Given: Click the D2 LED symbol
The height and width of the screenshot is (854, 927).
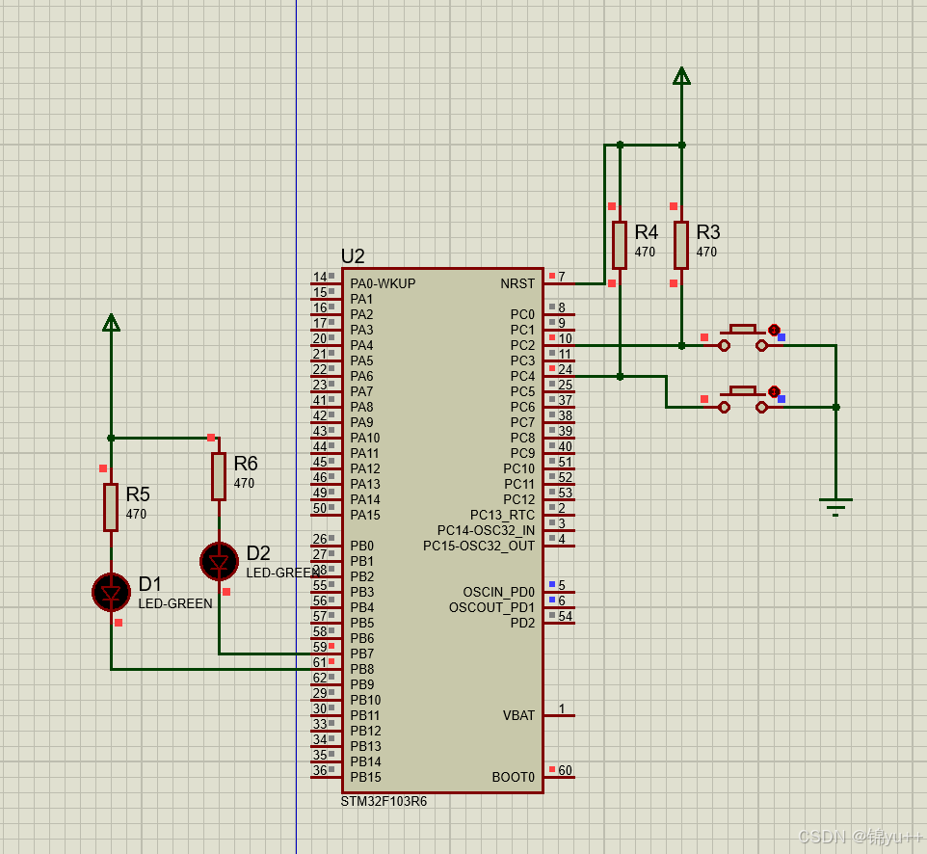Looking at the screenshot, I should (219, 561).
